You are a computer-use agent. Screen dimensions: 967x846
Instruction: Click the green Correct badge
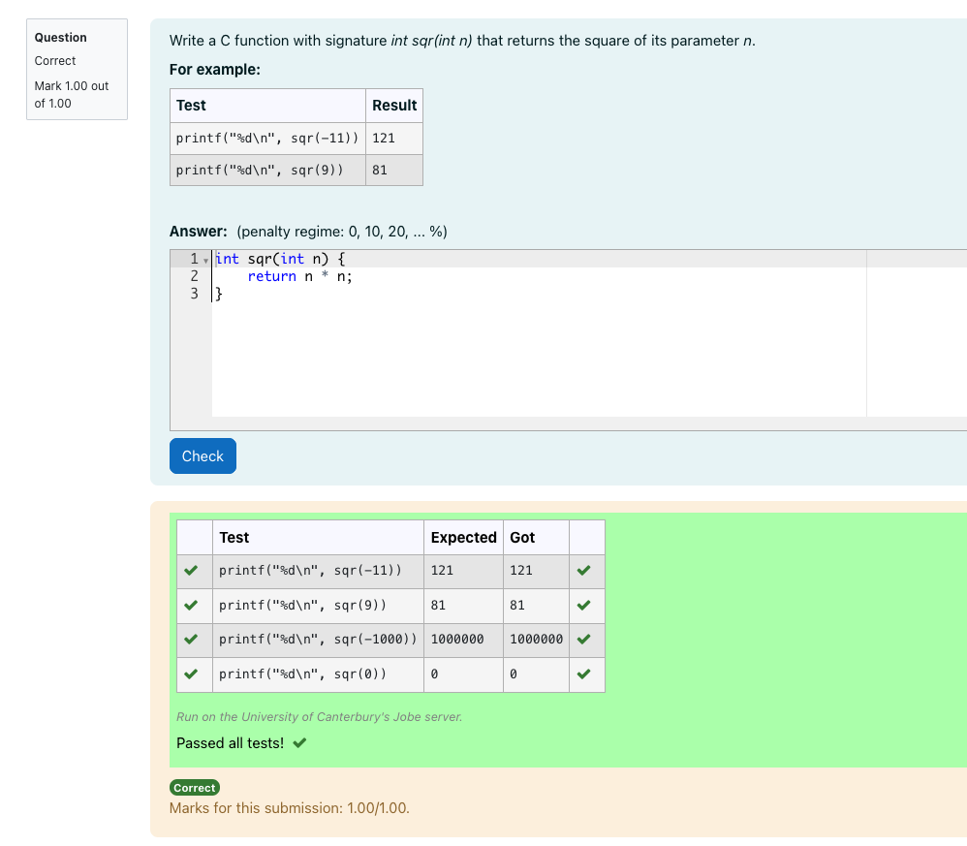pos(195,788)
